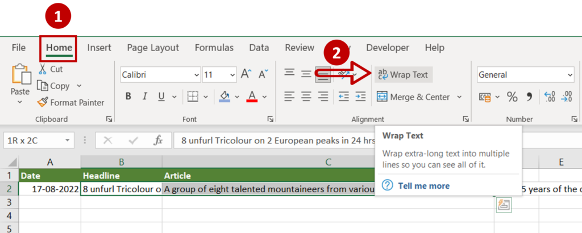Apply comma style
Screen dimensions: 582x233
tap(530, 98)
